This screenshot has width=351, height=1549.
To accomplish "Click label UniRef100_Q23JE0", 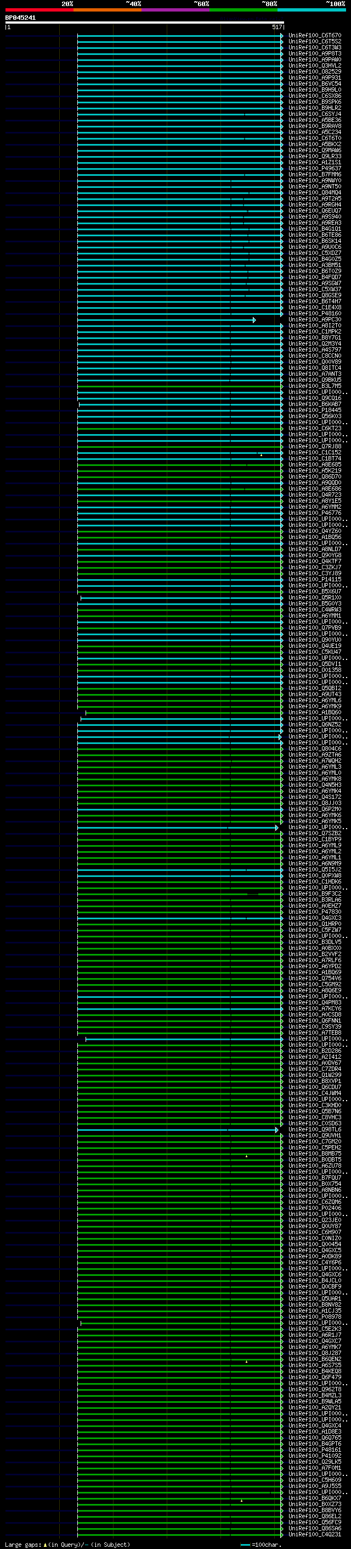I will point(314,1220).
